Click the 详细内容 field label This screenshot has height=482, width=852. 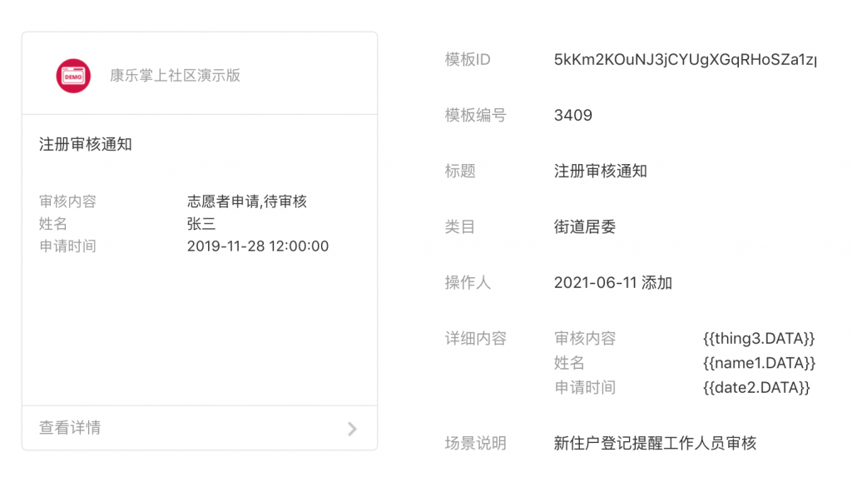pos(476,339)
